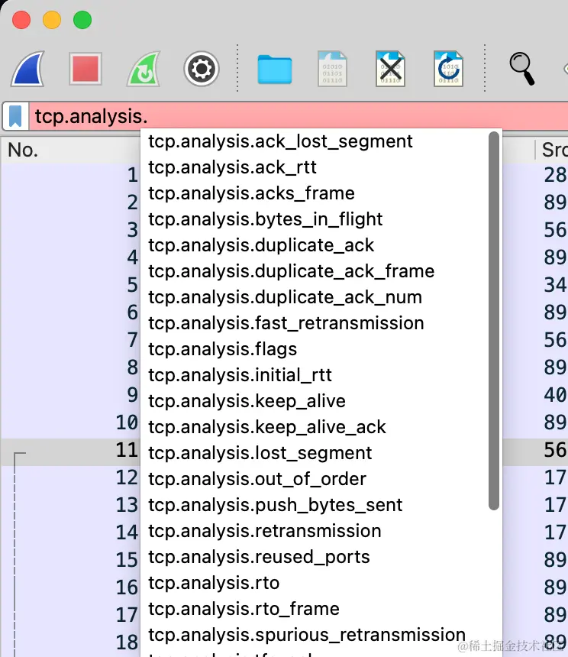Image resolution: width=568 pixels, height=657 pixels.
Task: Select the tcp.analysis.keep_alive filter
Action: [x=247, y=401]
